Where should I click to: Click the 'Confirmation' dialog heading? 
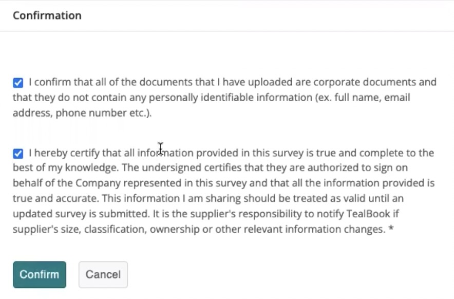coord(47,15)
